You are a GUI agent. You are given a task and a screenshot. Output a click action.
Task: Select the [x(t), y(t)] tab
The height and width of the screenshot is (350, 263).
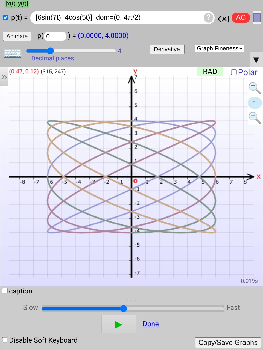(16, 4)
